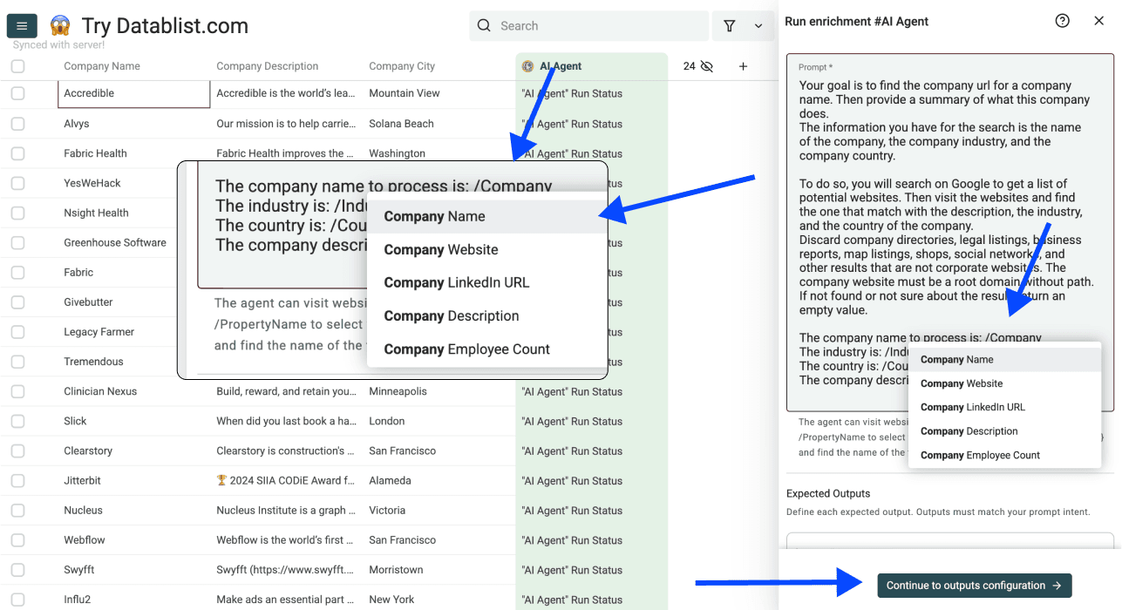Click the search magnifier icon
The height and width of the screenshot is (610, 1122).
(x=484, y=25)
